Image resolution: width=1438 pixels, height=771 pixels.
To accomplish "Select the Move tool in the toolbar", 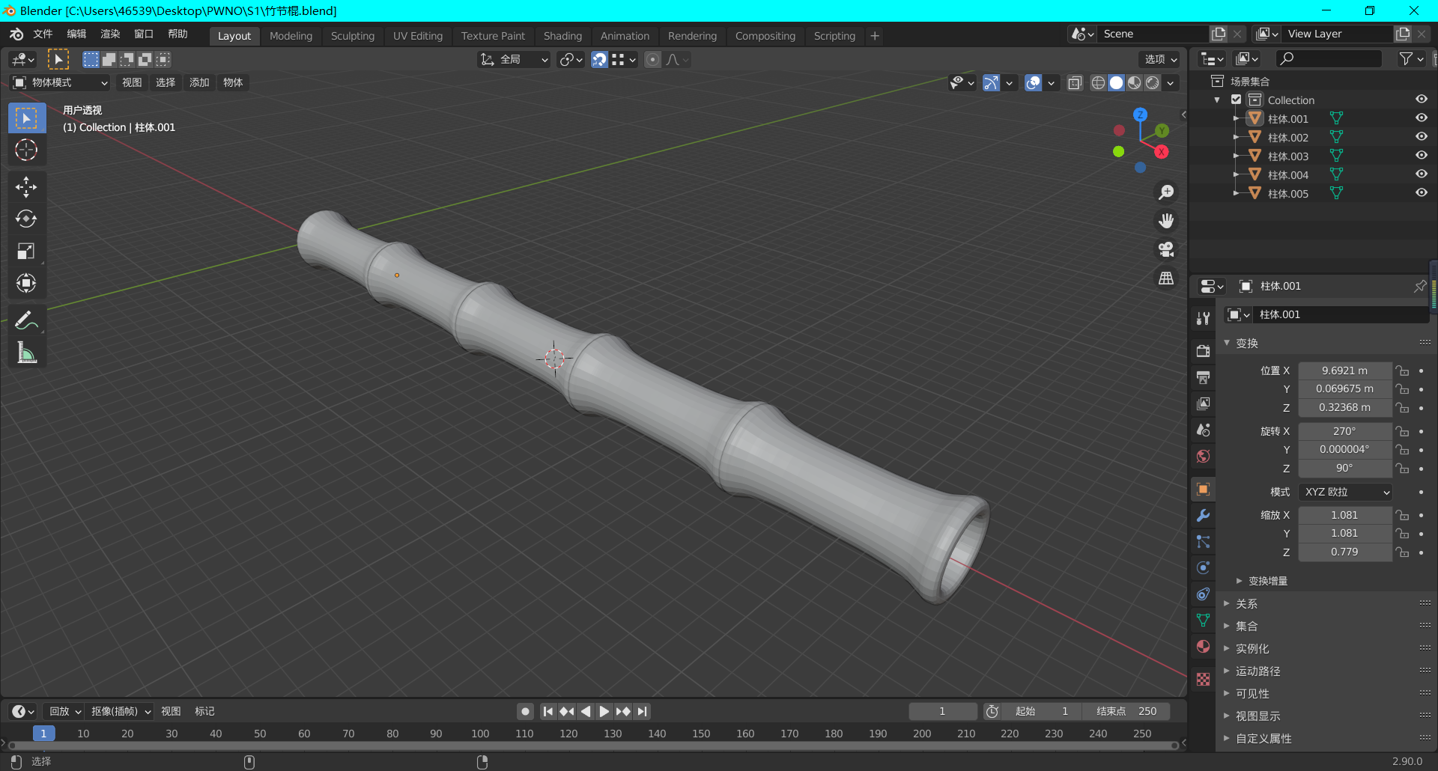I will (x=26, y=186).
